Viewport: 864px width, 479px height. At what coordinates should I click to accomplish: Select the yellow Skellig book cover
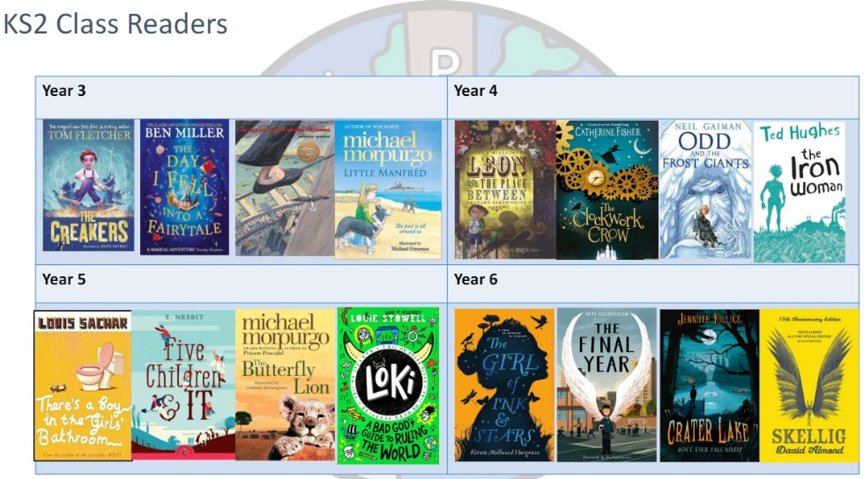[x=809, y=386]
